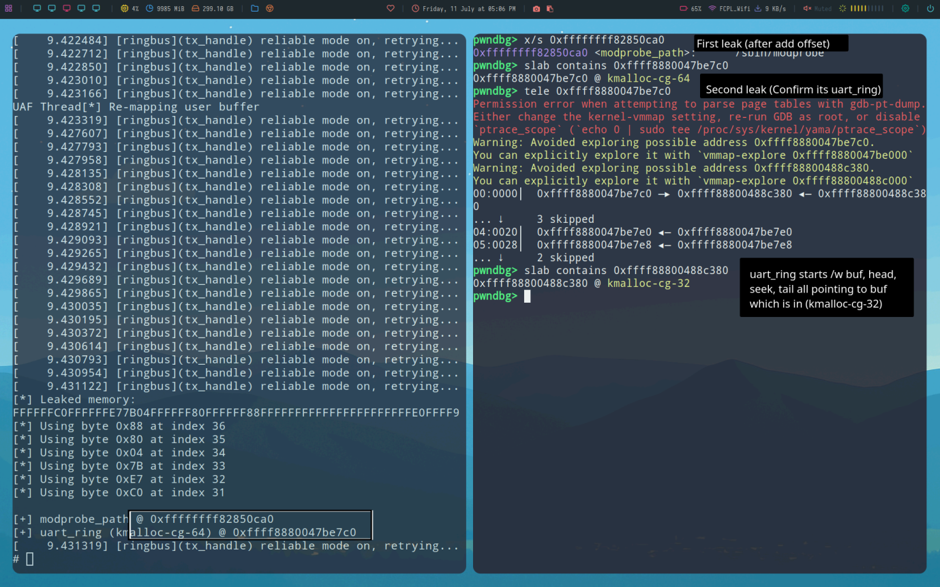Focus the pwndbg prompt cursor
The image size is (940, 587).
(x=527, y=297)
